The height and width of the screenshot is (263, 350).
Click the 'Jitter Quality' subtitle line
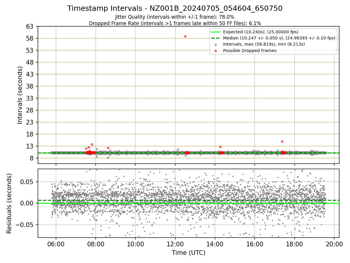[175, 17]
